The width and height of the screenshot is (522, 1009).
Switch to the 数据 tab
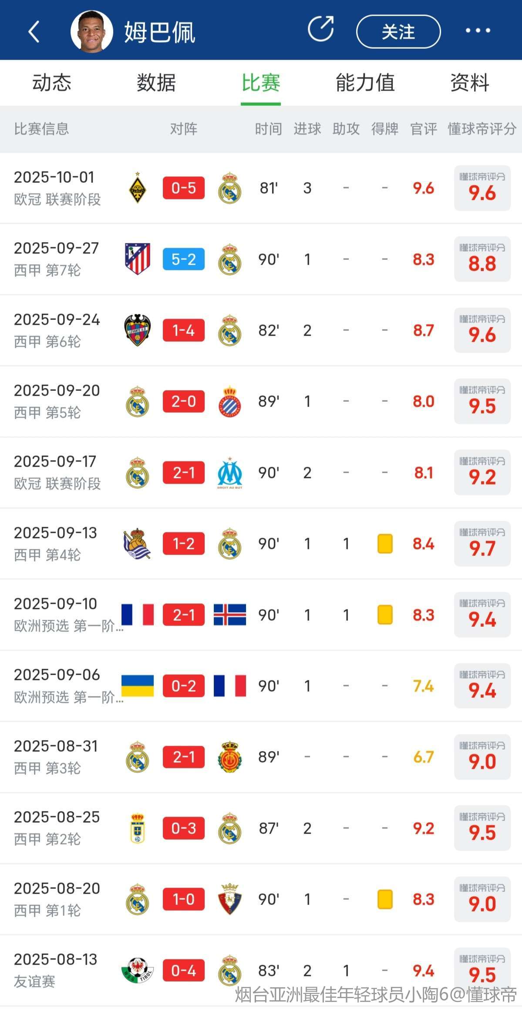pos(156,83)
